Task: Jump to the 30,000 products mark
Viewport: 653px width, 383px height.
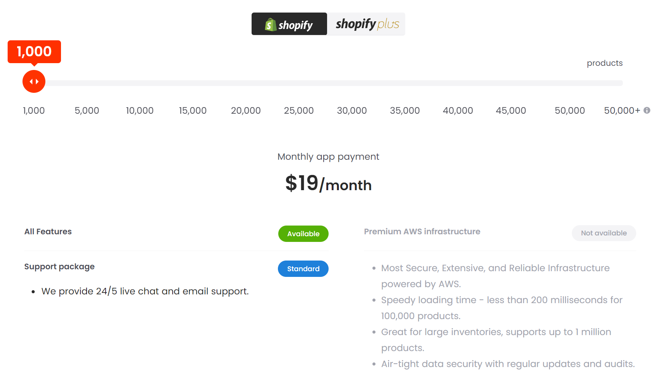Action: [x=352, y=111]
